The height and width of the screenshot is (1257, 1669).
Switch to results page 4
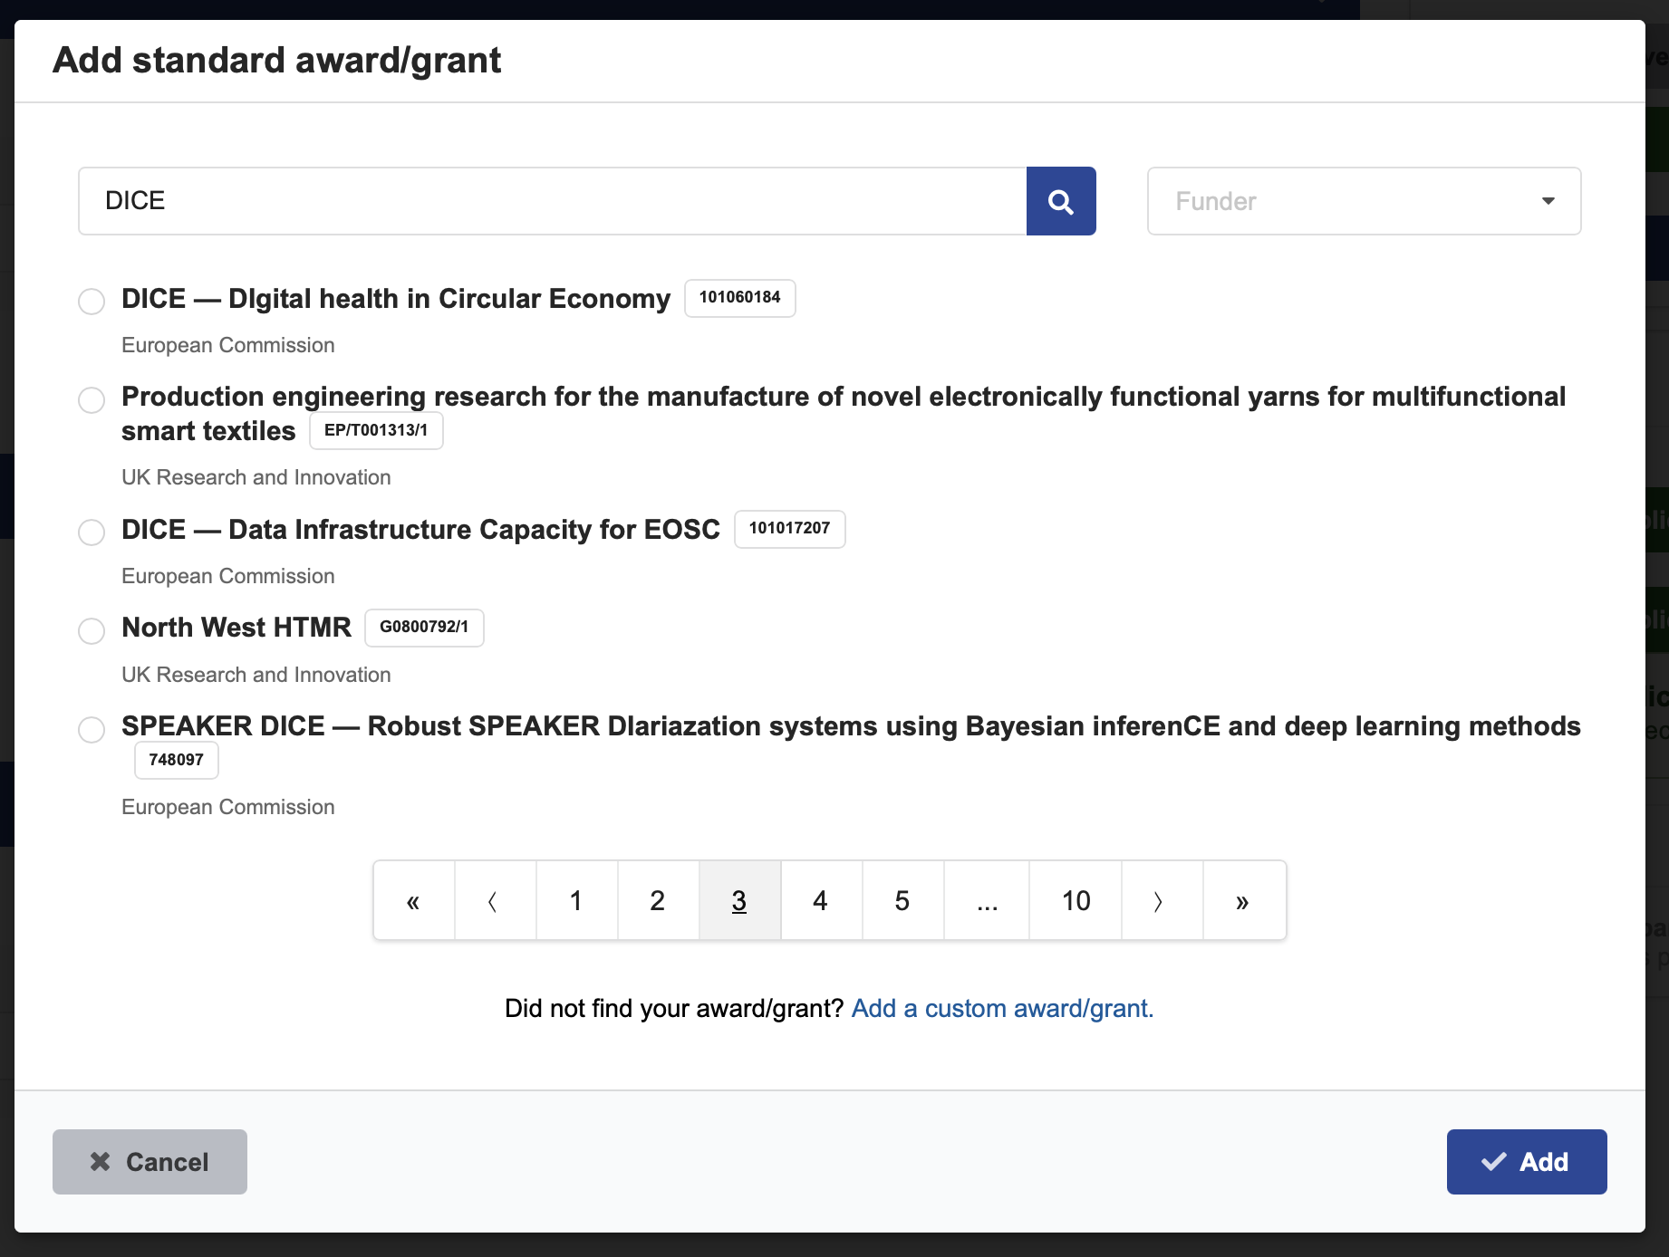point(820,901)
